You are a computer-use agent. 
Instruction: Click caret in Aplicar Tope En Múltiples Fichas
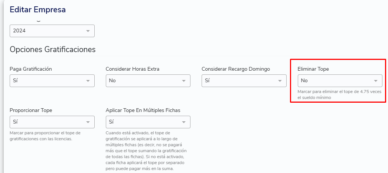(x=184, y=122)
